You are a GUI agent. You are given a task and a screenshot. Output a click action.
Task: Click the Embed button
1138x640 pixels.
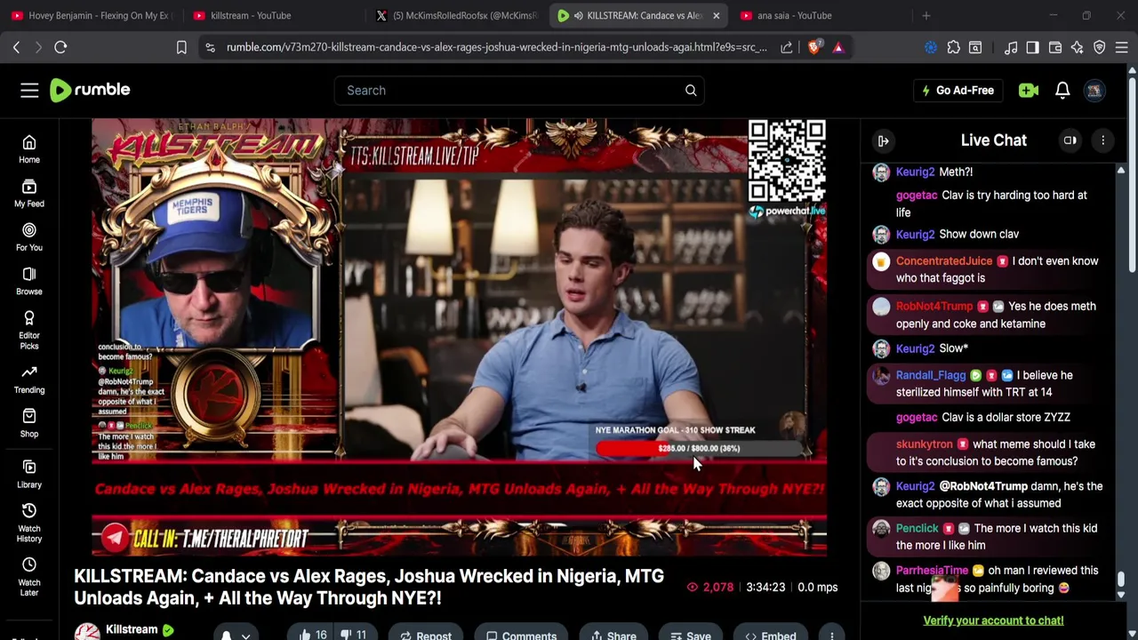click(x=770, y=636)
